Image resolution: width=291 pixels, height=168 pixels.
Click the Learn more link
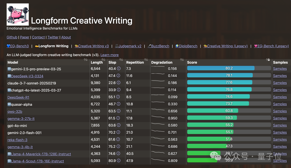click(x=109, y=55)
